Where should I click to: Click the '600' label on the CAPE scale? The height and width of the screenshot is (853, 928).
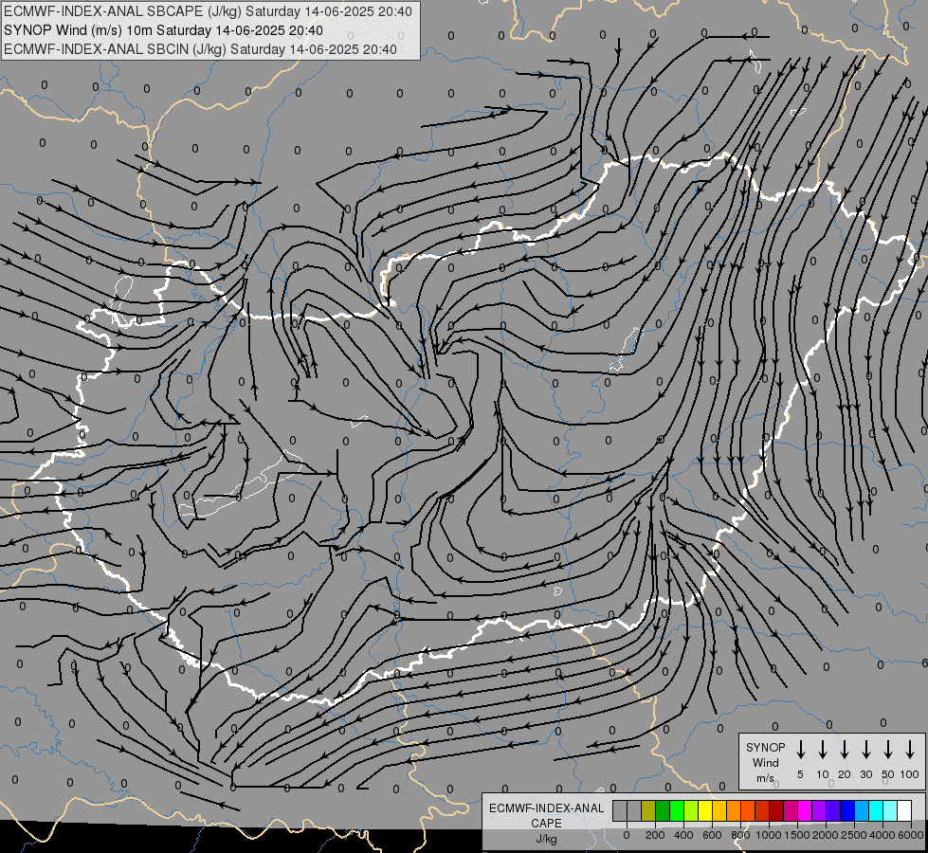coord(712,835)
